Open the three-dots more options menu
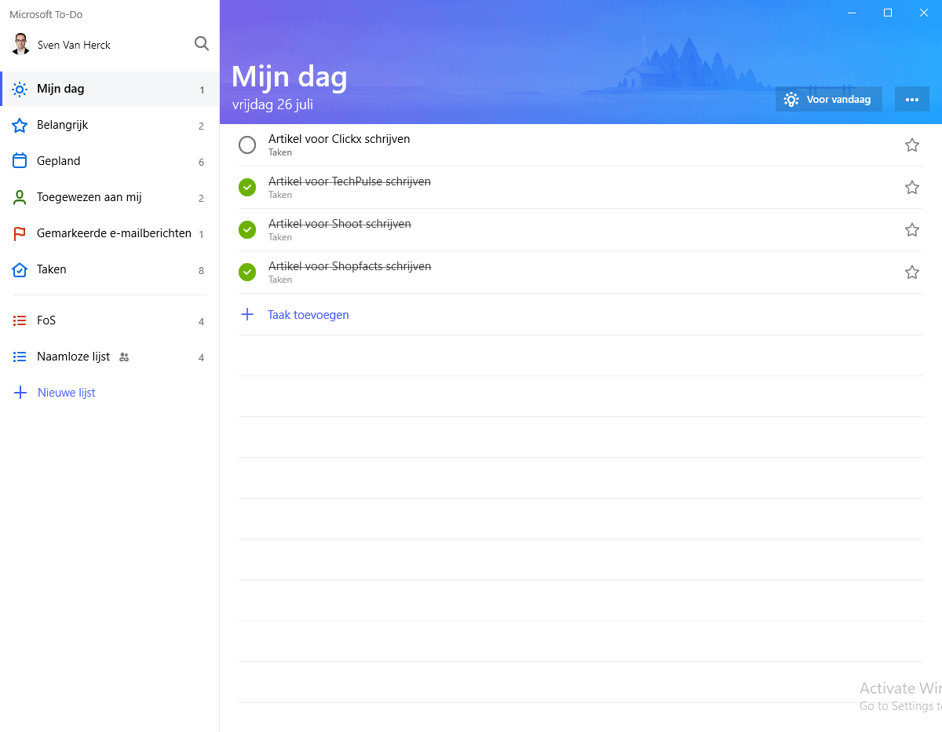Viewport: 942px width, 732px height. tap(912, 100)
